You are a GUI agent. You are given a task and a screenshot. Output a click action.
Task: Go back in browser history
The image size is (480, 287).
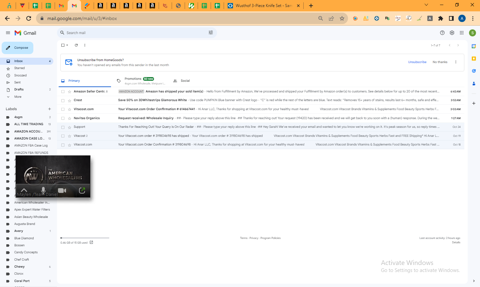(7, 18)
